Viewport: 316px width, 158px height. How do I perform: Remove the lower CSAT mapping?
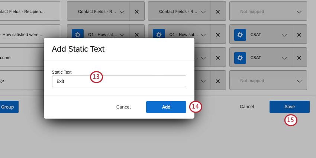[x=299, y=58]
